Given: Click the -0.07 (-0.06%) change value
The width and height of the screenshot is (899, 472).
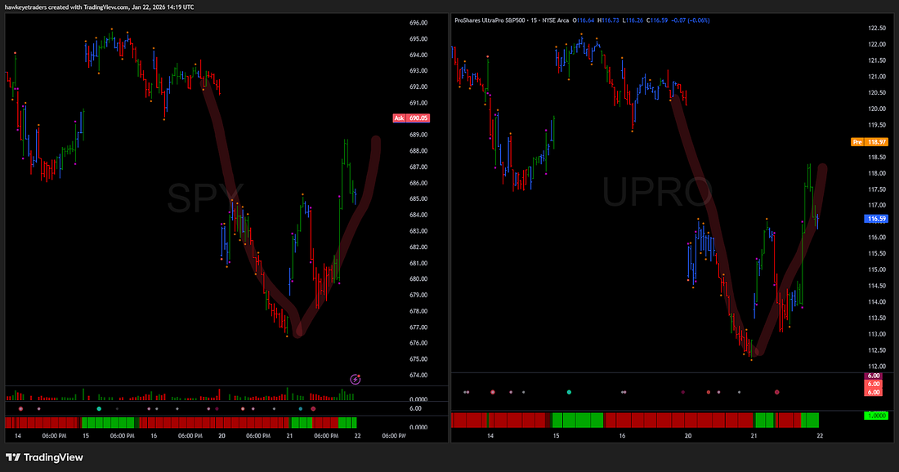Looking at the screenshot, I should (691, 20).
